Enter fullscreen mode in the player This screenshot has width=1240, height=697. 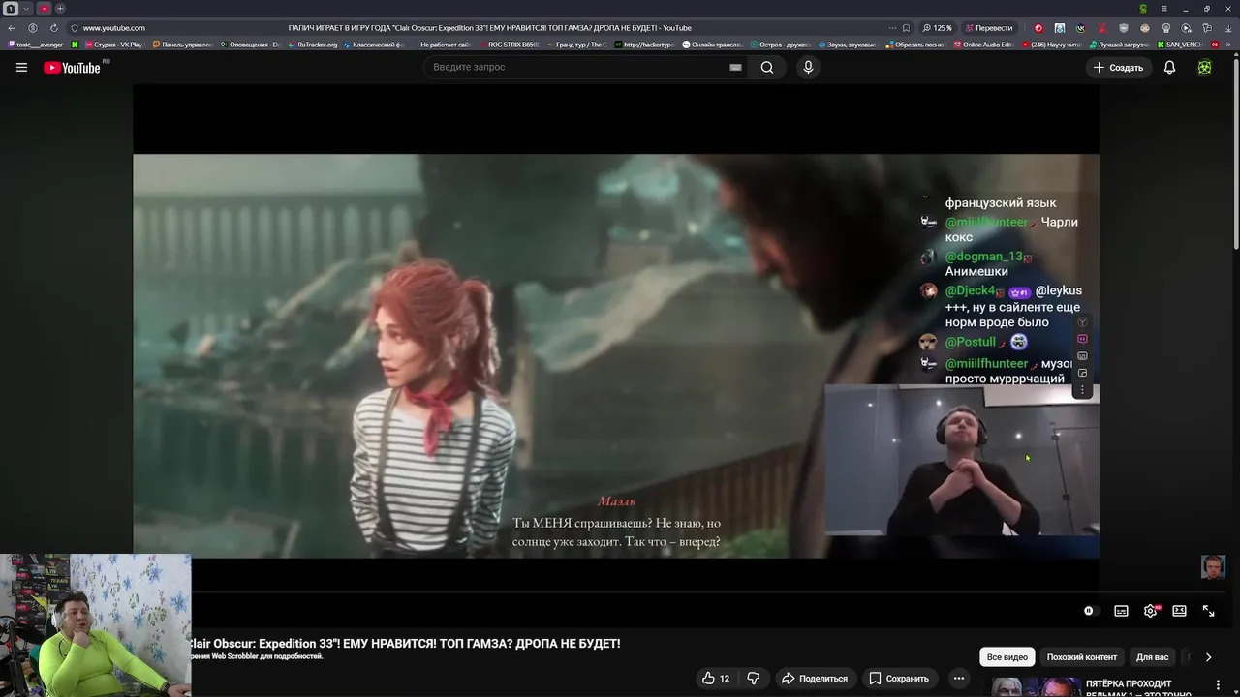1208,611
